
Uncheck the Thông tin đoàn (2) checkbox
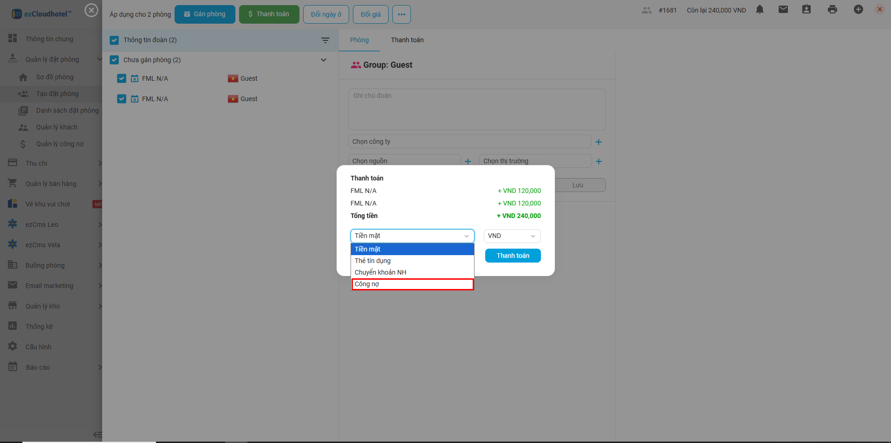(x=114, y=40)
